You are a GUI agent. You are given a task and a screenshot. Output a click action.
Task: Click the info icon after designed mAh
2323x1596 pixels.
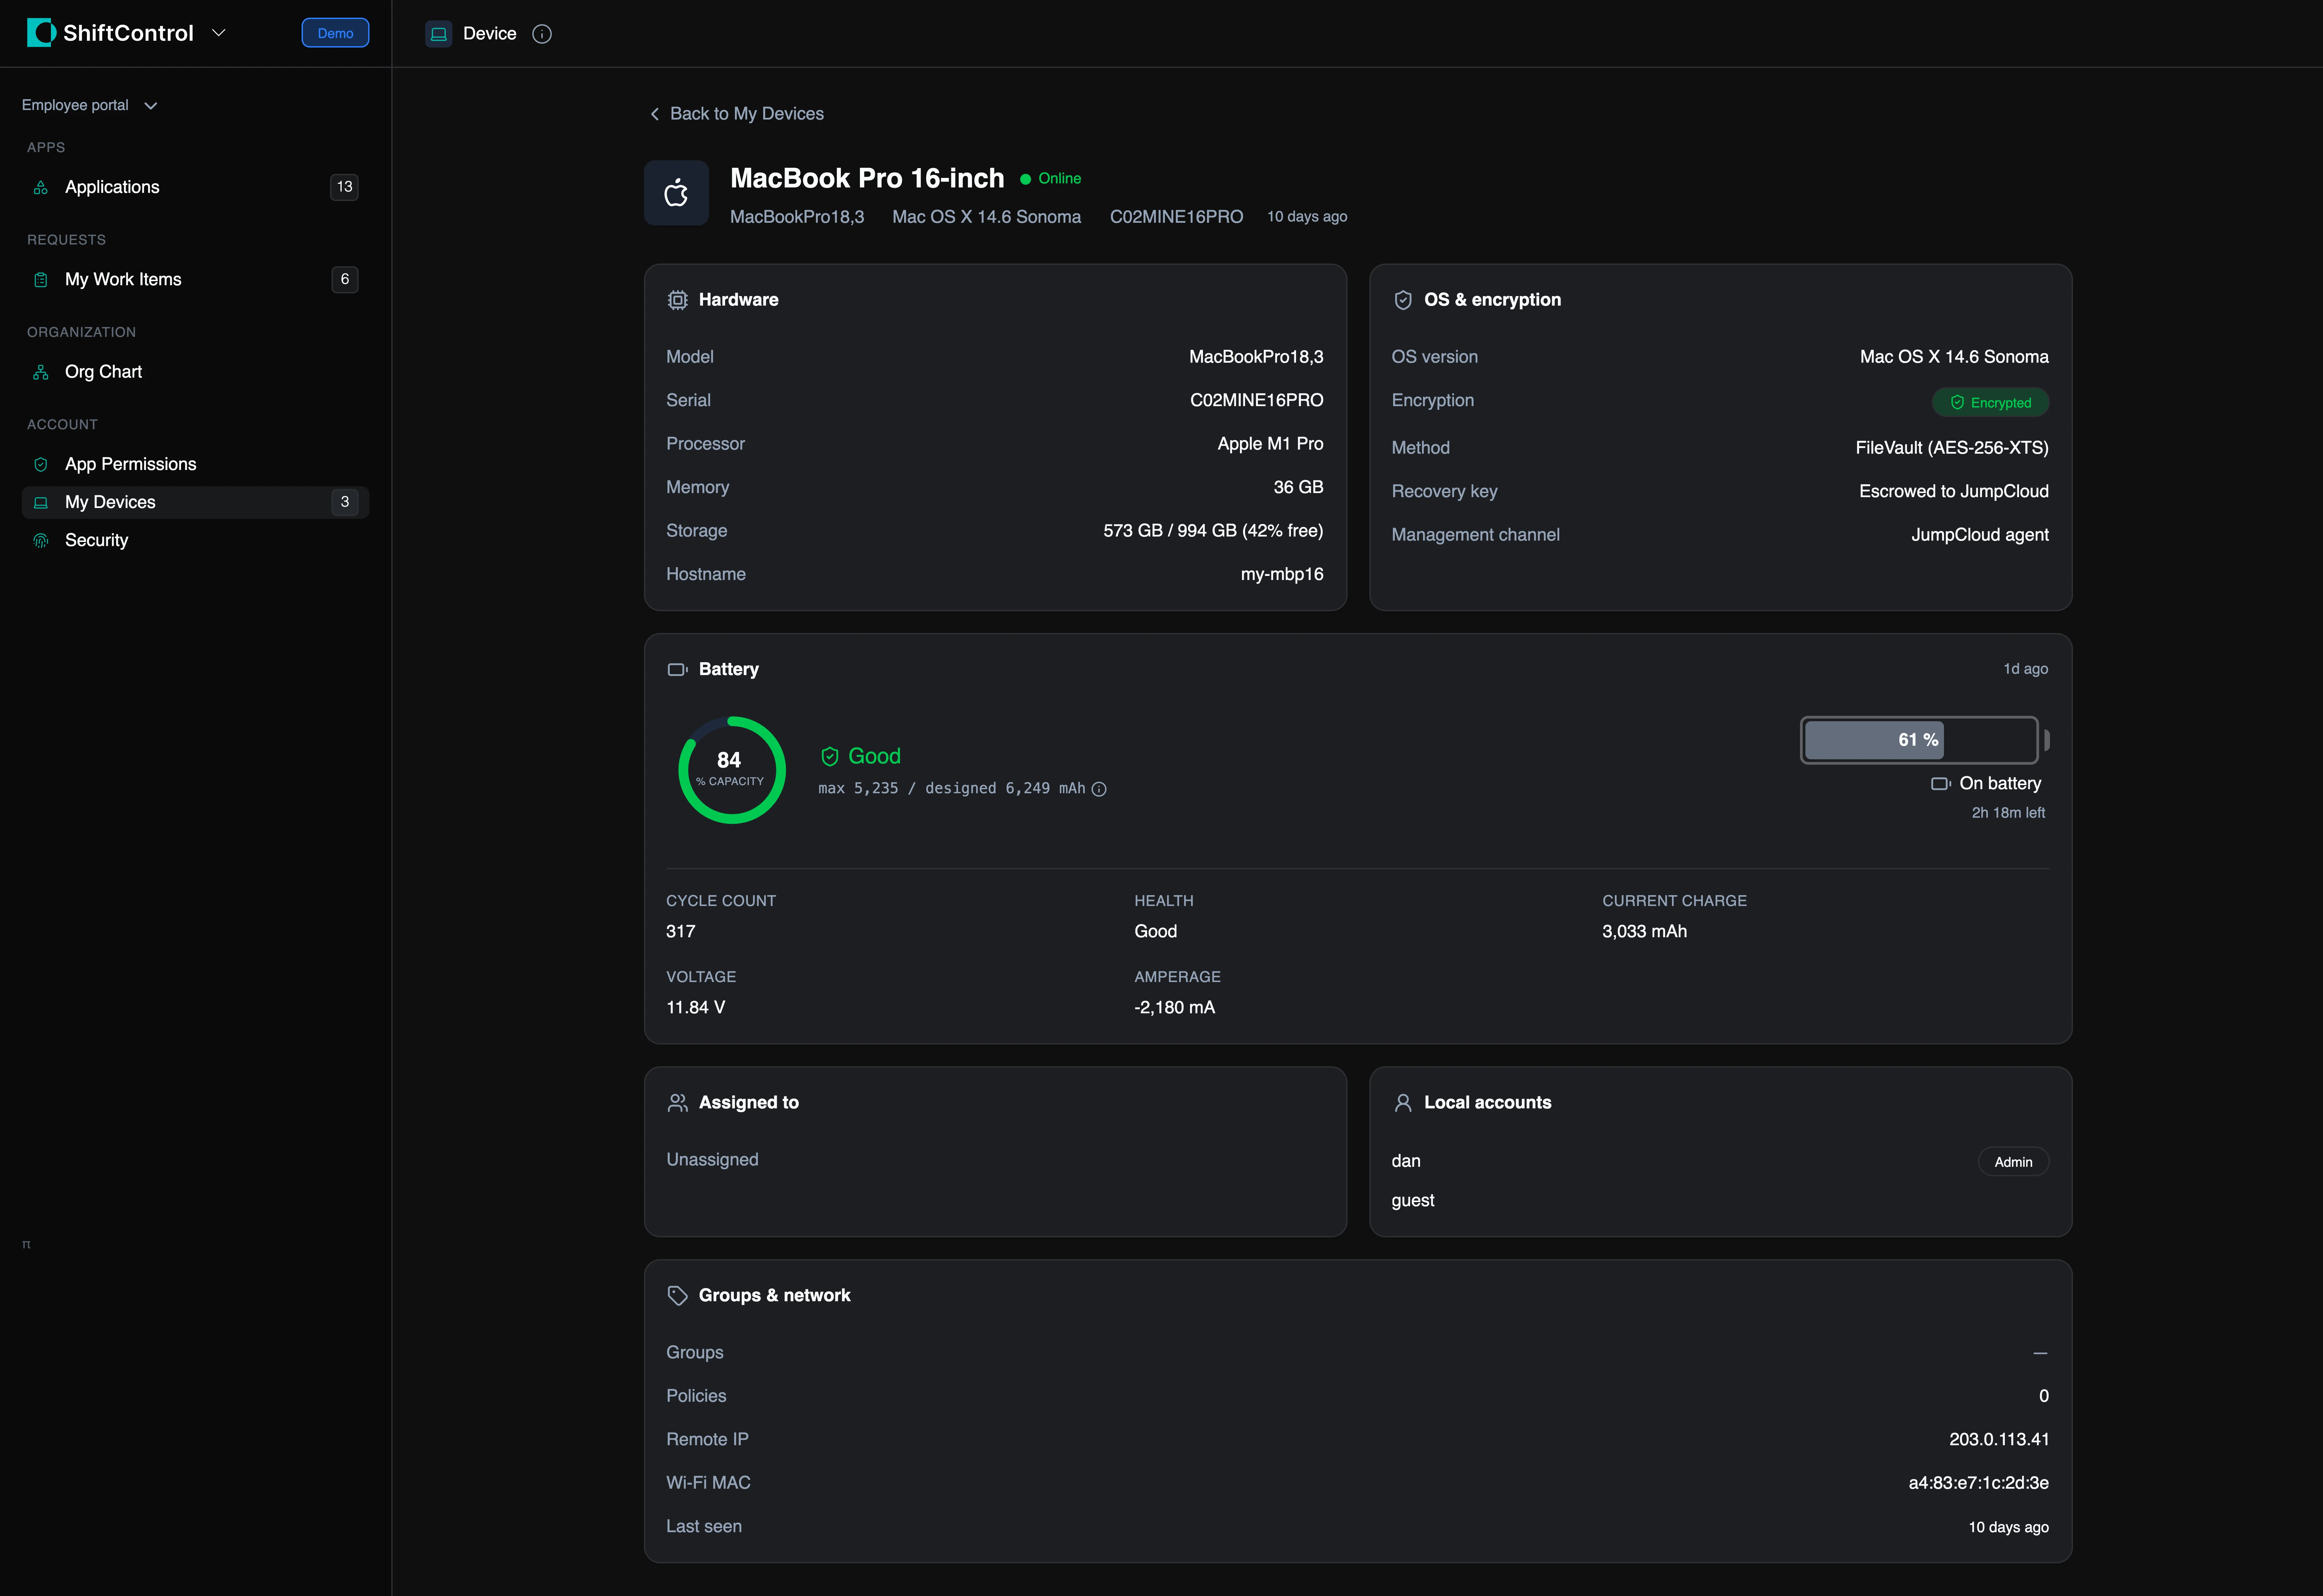(1099, 789)
